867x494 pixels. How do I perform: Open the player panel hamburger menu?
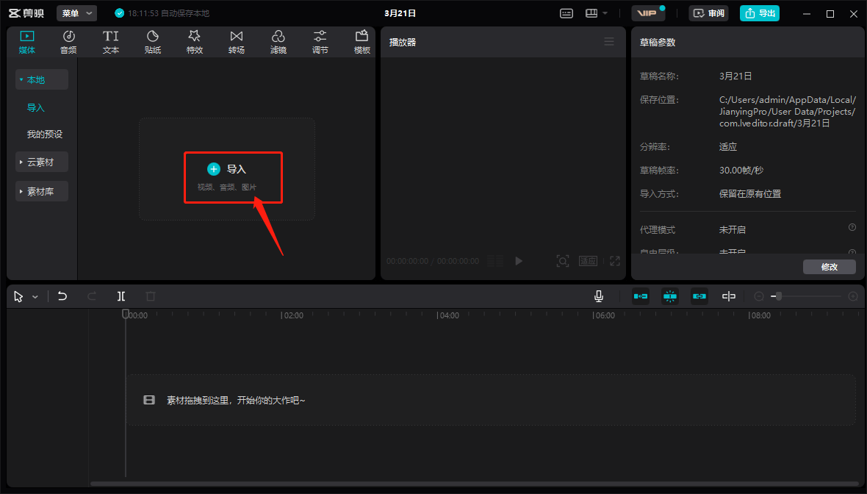pyautogui.click(x=609, y=42)
